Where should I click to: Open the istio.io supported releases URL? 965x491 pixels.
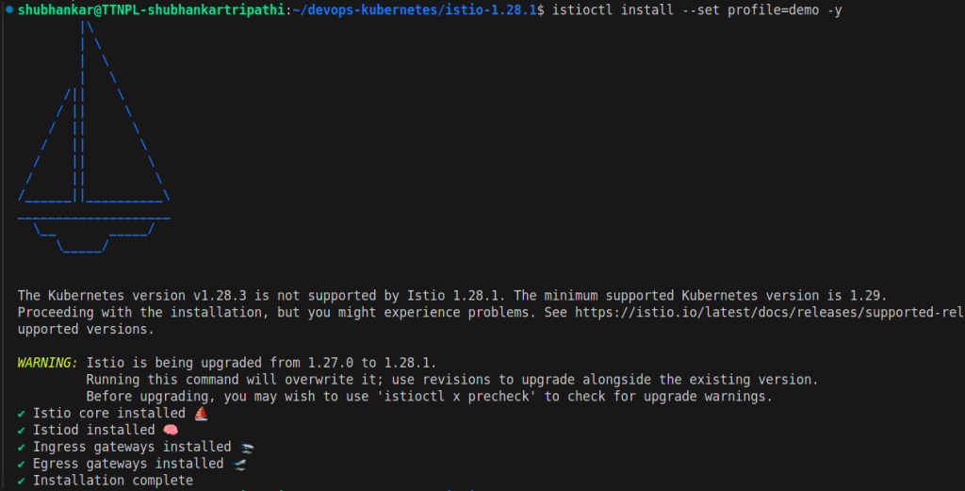pos(768,312)
